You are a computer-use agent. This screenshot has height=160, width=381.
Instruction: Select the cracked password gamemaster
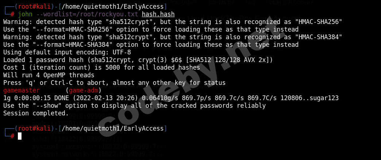(21, 90)
